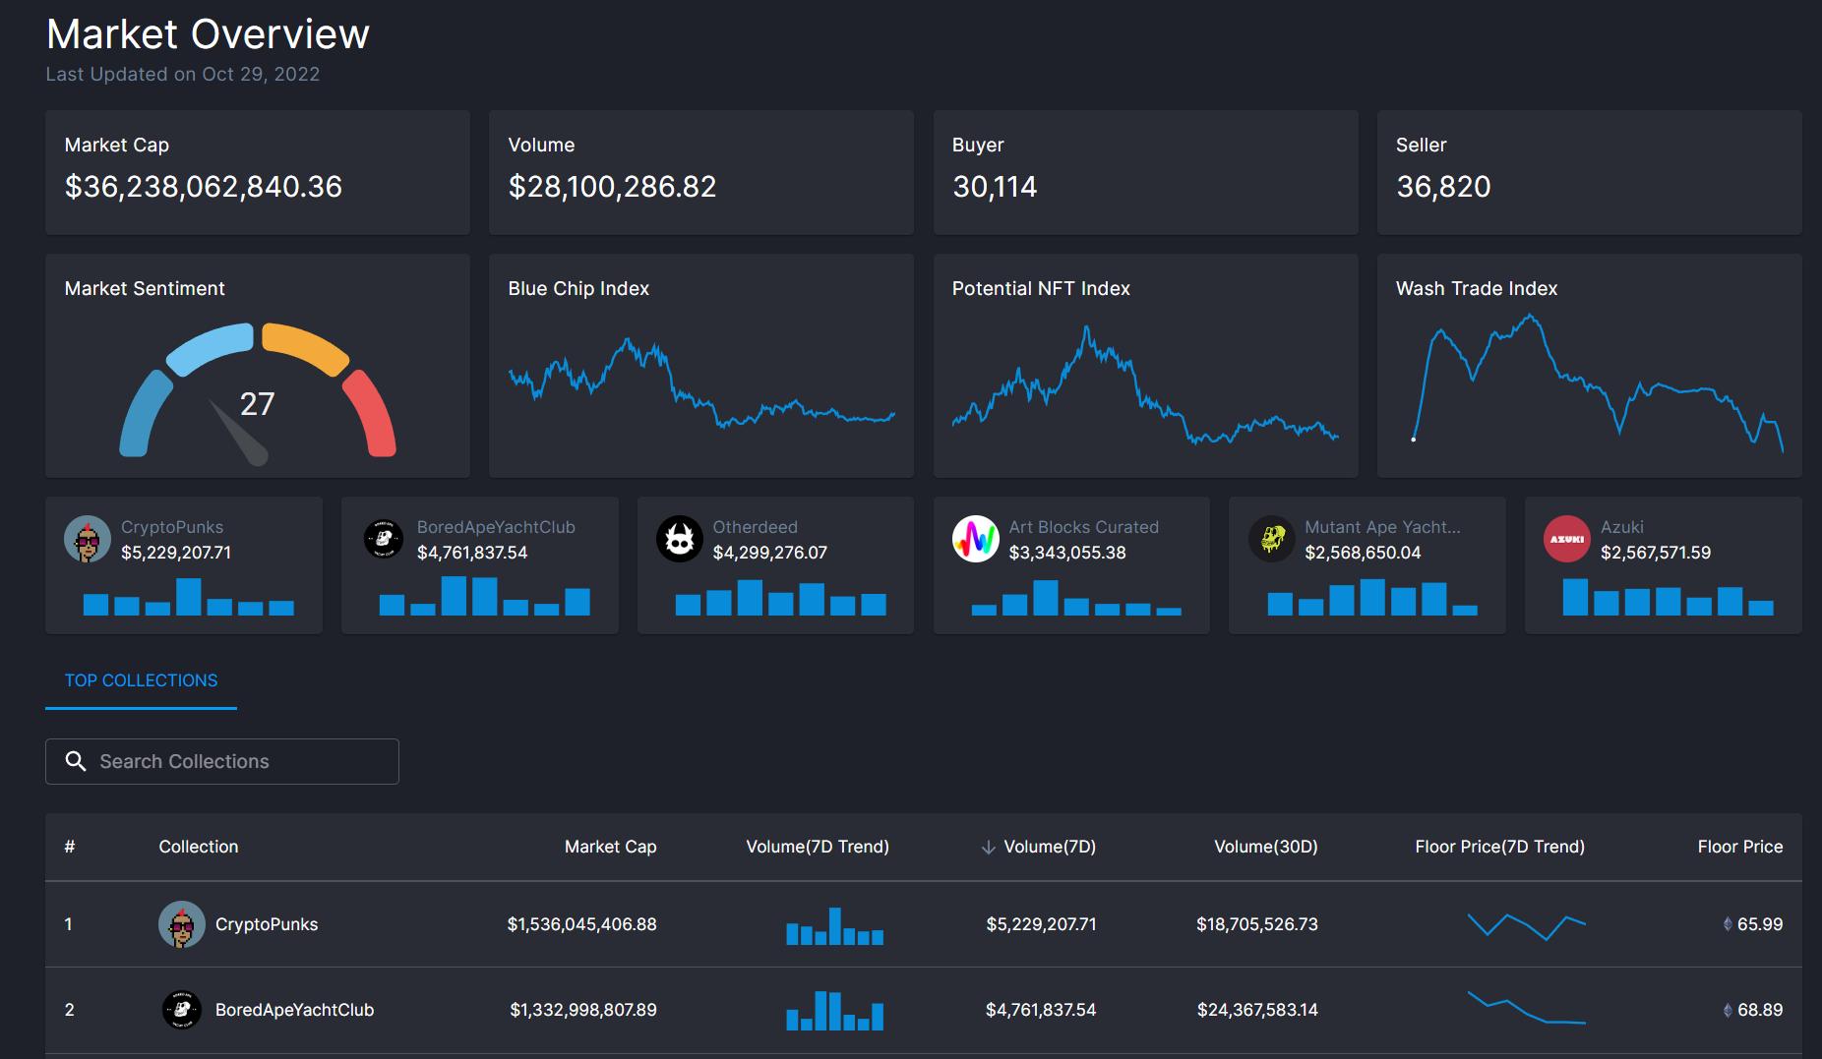1822x1059 pixels.
Task: Sort table by Floor Price header
Action: tap(1739, 847)
